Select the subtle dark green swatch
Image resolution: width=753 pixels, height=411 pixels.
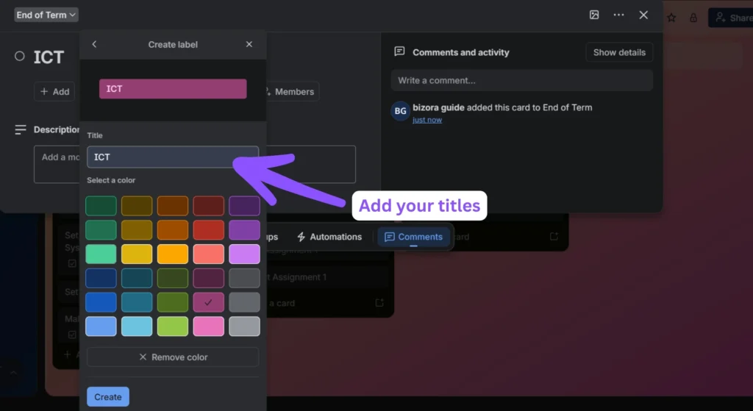[101, 206]
